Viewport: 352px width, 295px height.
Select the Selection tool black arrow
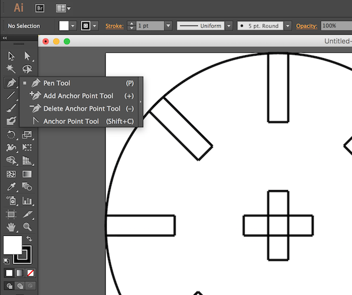tap(11, 56)
